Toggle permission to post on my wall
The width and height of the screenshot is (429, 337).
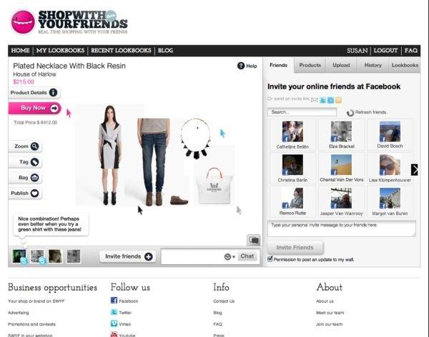(x=270, y=258)
